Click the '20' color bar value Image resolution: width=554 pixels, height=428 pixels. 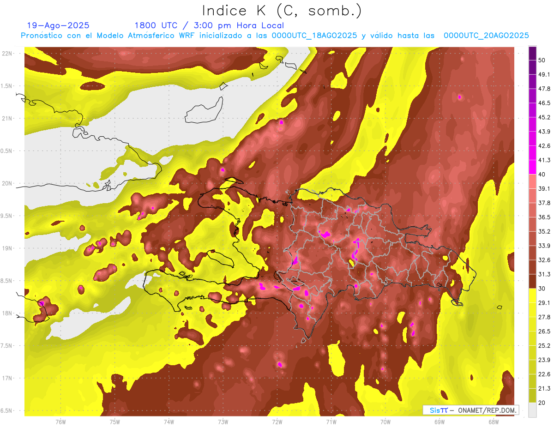[x=542, y=403]
